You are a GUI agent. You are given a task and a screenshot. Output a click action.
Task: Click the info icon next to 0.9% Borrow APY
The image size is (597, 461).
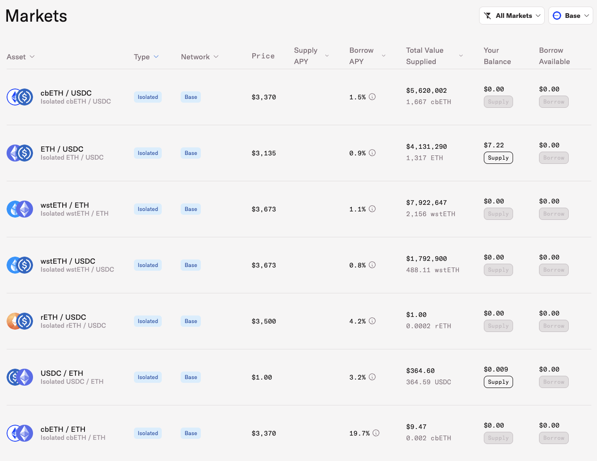pos(372,153)
